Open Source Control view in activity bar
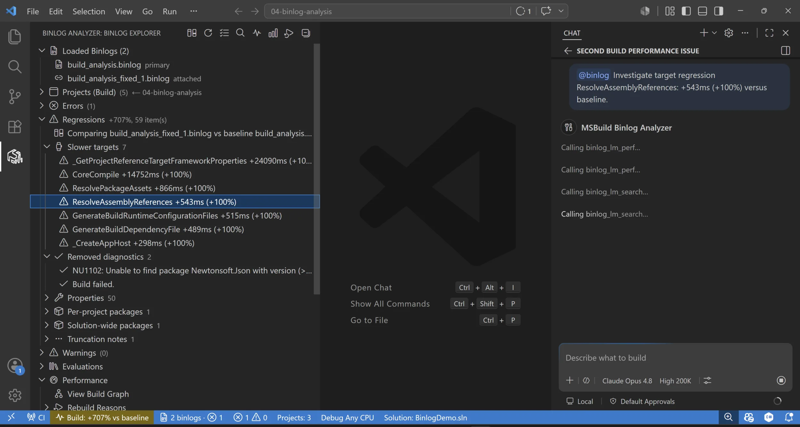 (x=14, y=96)
